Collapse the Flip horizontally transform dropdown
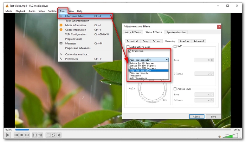Image resolution: width=246 pixels, height=142 pixels. [x=149, y=60]
